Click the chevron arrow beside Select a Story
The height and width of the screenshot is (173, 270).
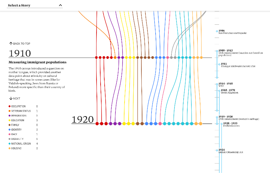point(60,5)
